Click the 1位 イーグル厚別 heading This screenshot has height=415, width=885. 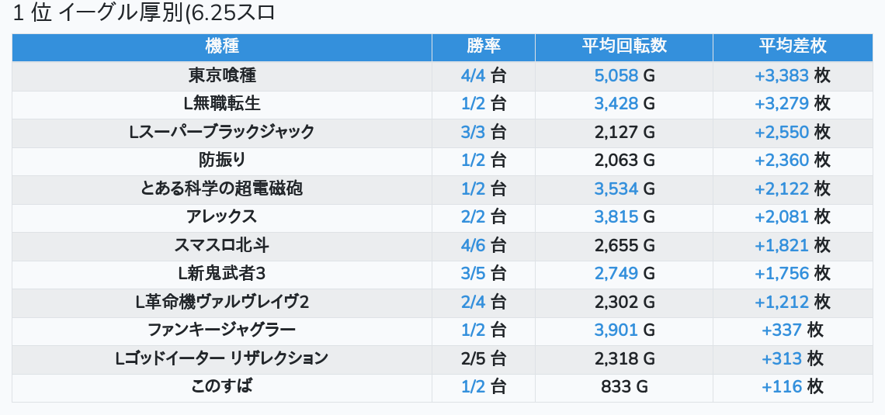click(x=144, y=12)
